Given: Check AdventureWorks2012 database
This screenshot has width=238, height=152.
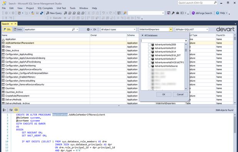Looking at the screenshot, I should 149,48.
